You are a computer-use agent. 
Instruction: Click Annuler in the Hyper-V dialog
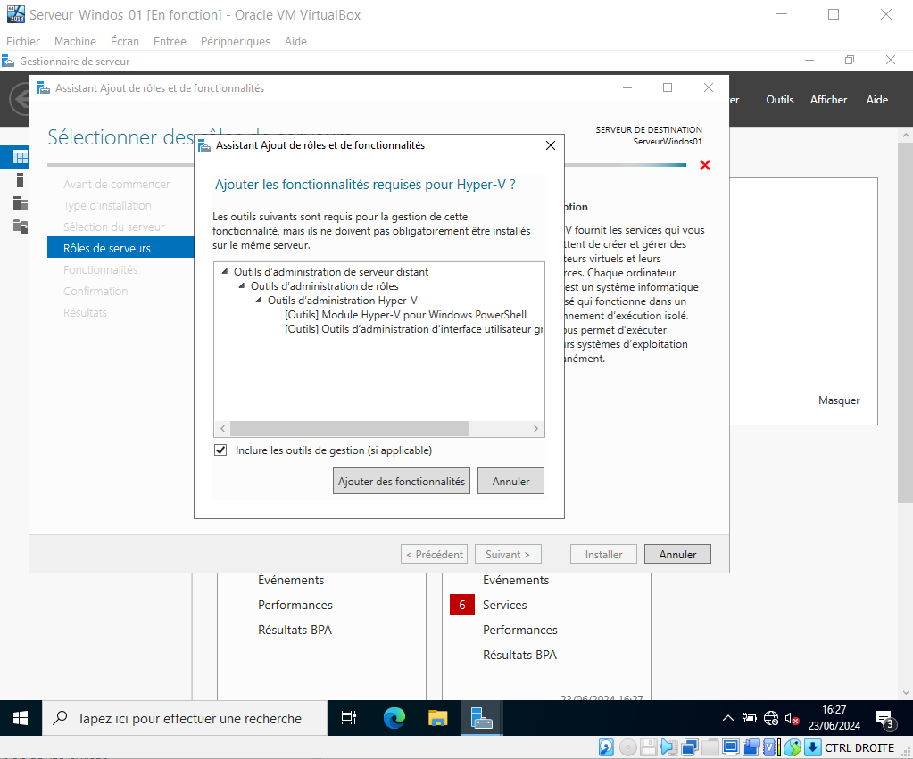tap(510, 481)
